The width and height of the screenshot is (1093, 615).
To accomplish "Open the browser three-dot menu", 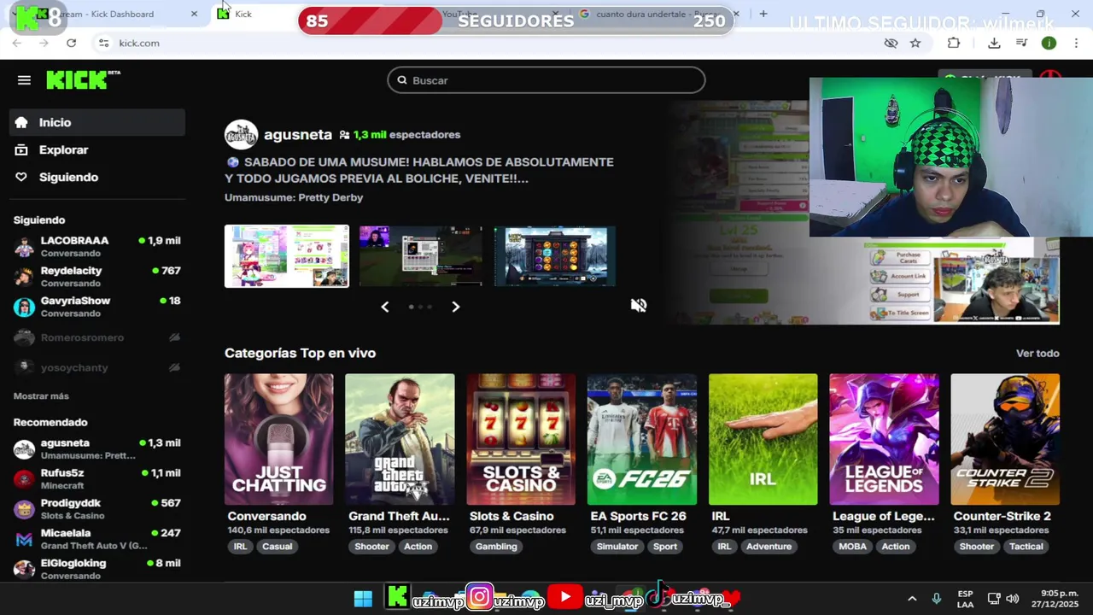I will click(1075, 43).
